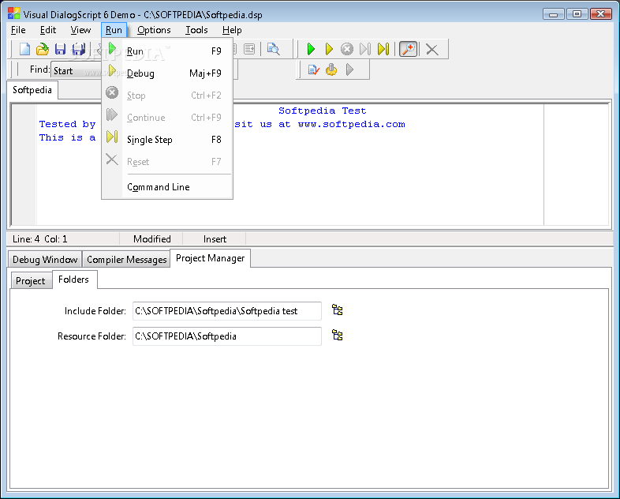
Task: Click 'This is a' text in the editor
Action: (x=67, y=137)
